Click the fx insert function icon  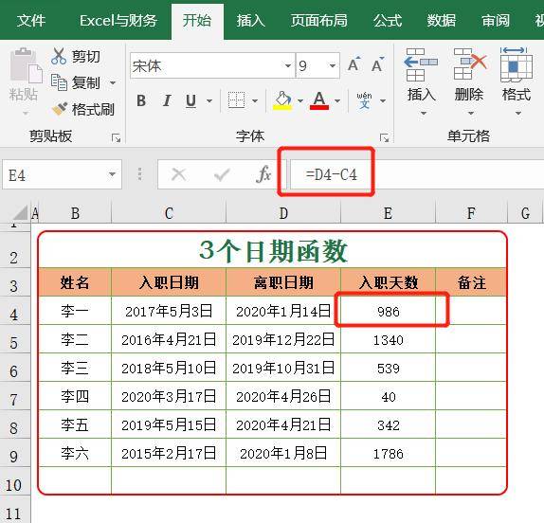[x=263, y=174]
